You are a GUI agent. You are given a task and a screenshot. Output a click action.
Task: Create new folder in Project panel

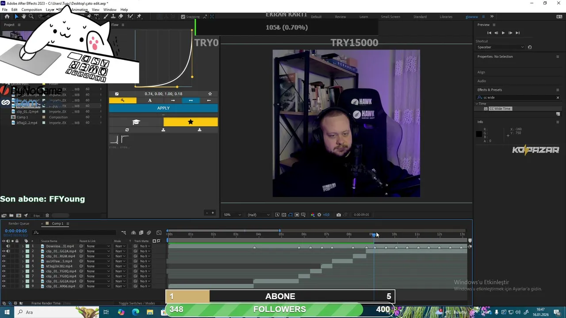(x=11, y=216)
